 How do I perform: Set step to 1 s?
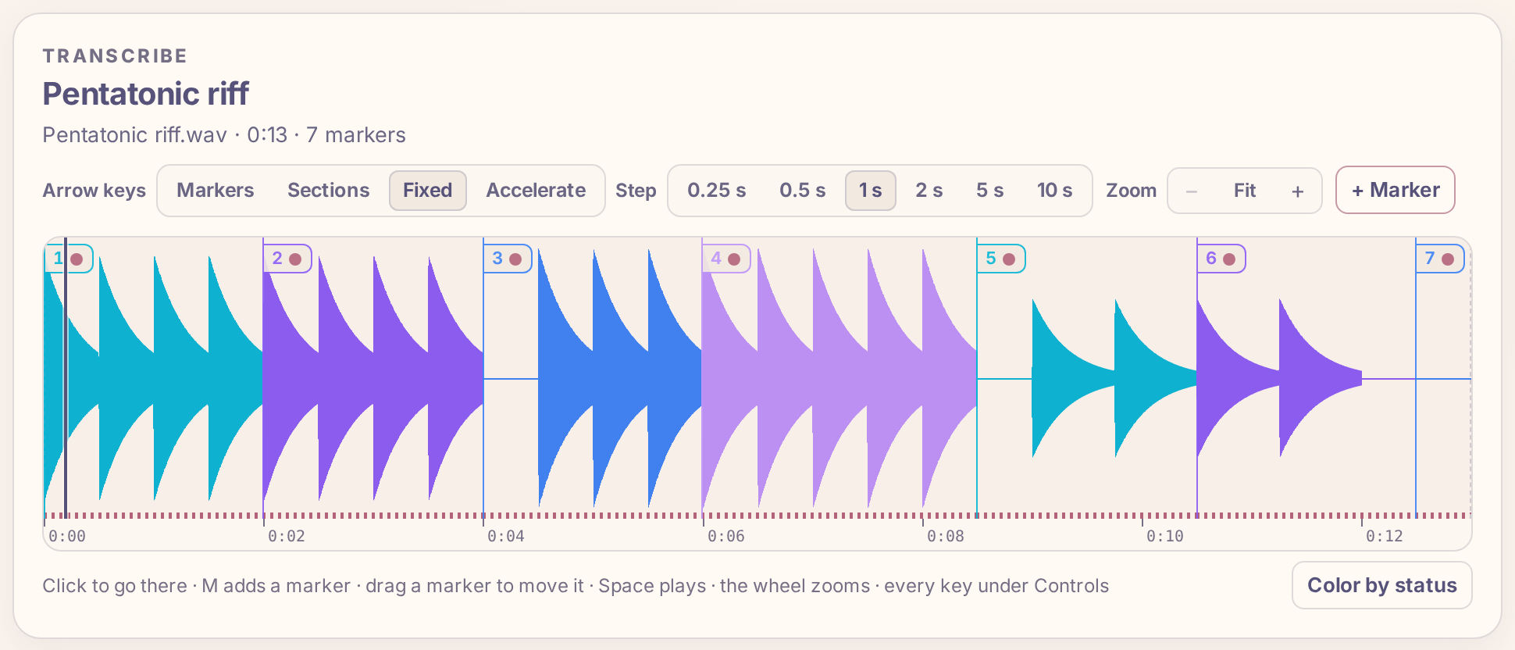[x=870, y=191]
